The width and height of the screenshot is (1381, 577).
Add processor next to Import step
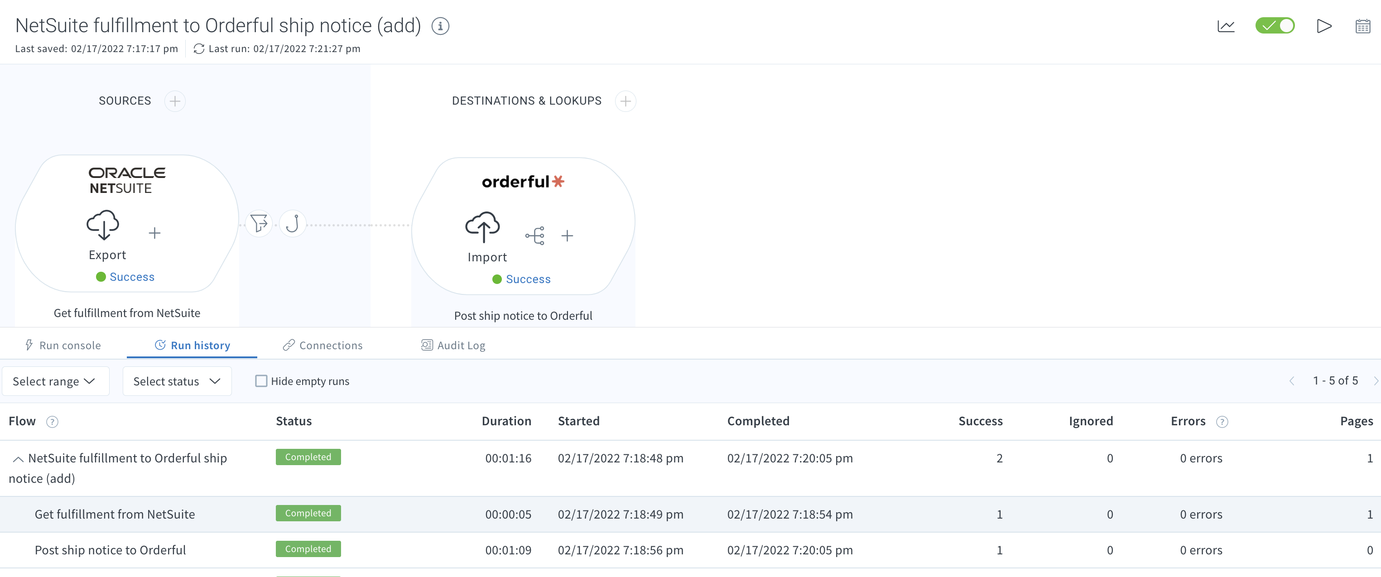click(x=567, y=236)
